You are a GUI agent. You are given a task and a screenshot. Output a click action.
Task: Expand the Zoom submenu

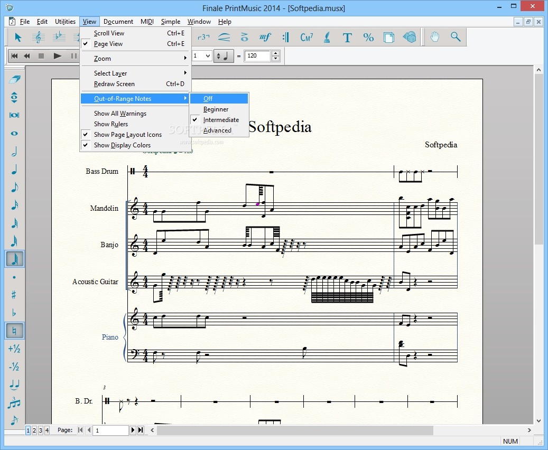[136, 59]
